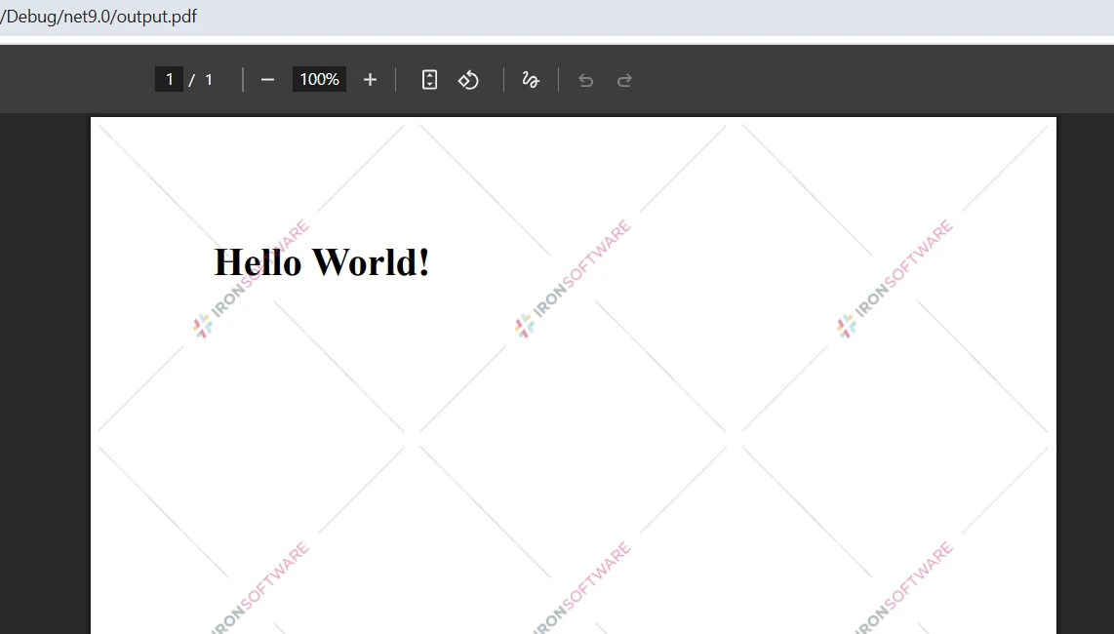Click the /Debug/net9.0/output.pdf path text

pos(98,17)
